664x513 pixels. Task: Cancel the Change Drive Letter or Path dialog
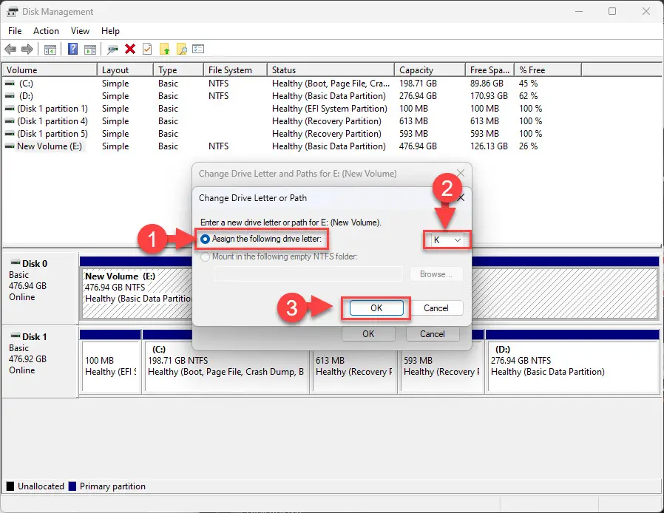(x=436, y=308)
